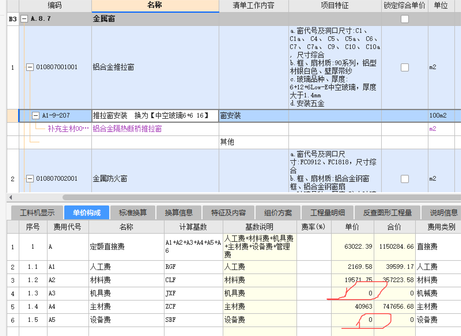Select the A1-9-207 code cell
The width and height of the screenshot is (461, 336).
click(x=56, y=116)
